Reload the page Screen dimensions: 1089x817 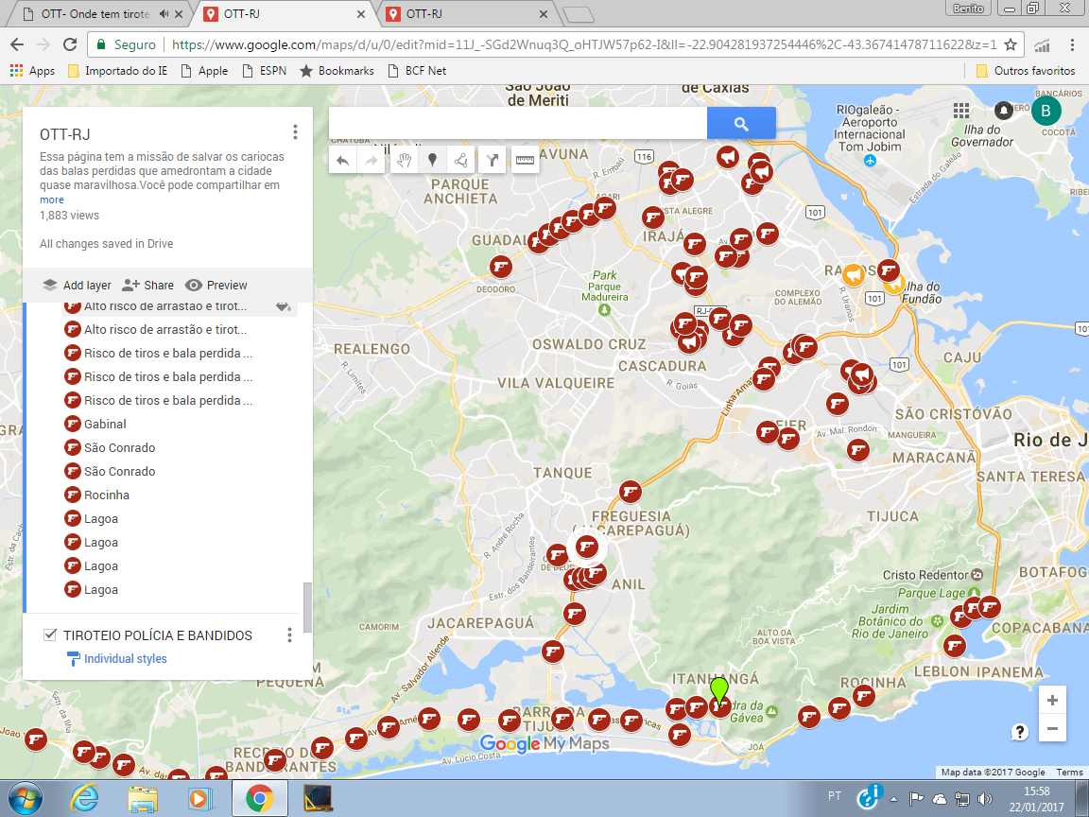pos(69,44)
